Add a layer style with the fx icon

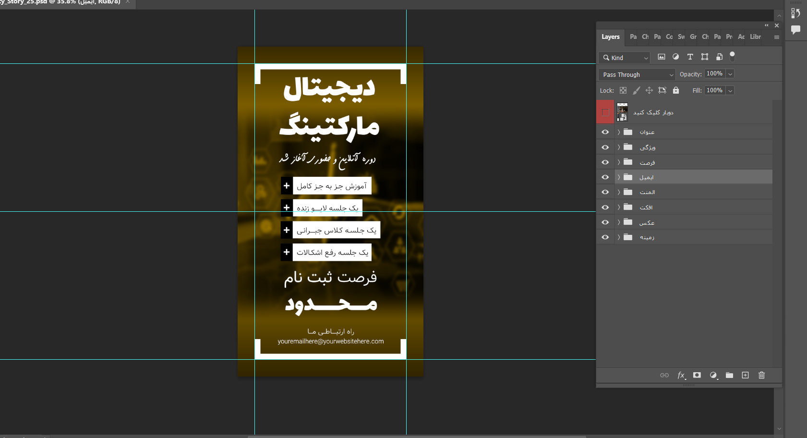click(681, 375)
